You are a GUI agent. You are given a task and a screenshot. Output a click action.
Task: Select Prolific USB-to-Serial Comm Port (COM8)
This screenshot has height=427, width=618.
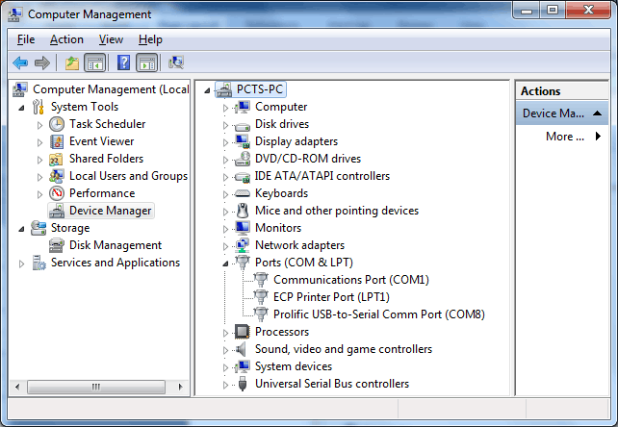click(378, 314)
